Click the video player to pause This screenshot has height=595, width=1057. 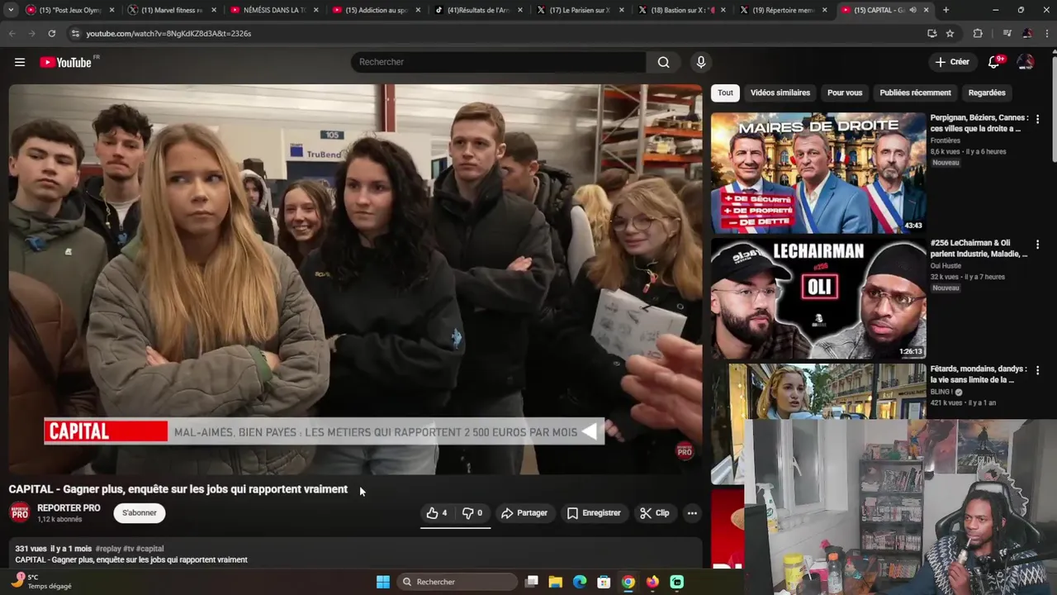pyautogui.click(x=355, y=279)
